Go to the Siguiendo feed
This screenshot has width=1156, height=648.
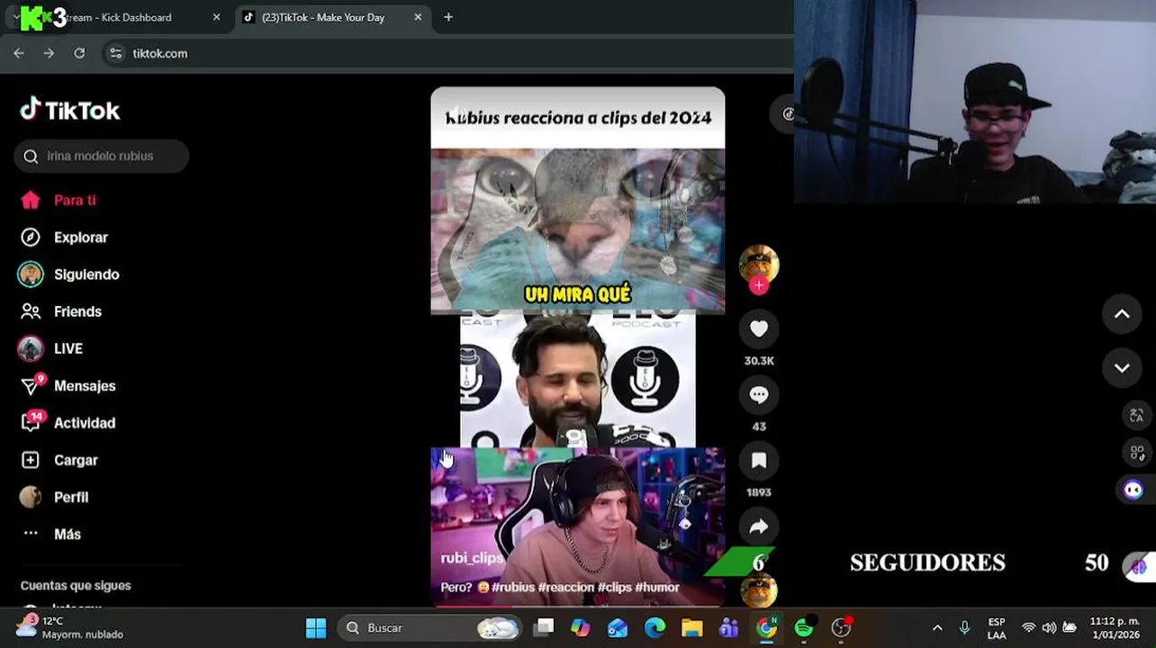[x=69, y=274]
